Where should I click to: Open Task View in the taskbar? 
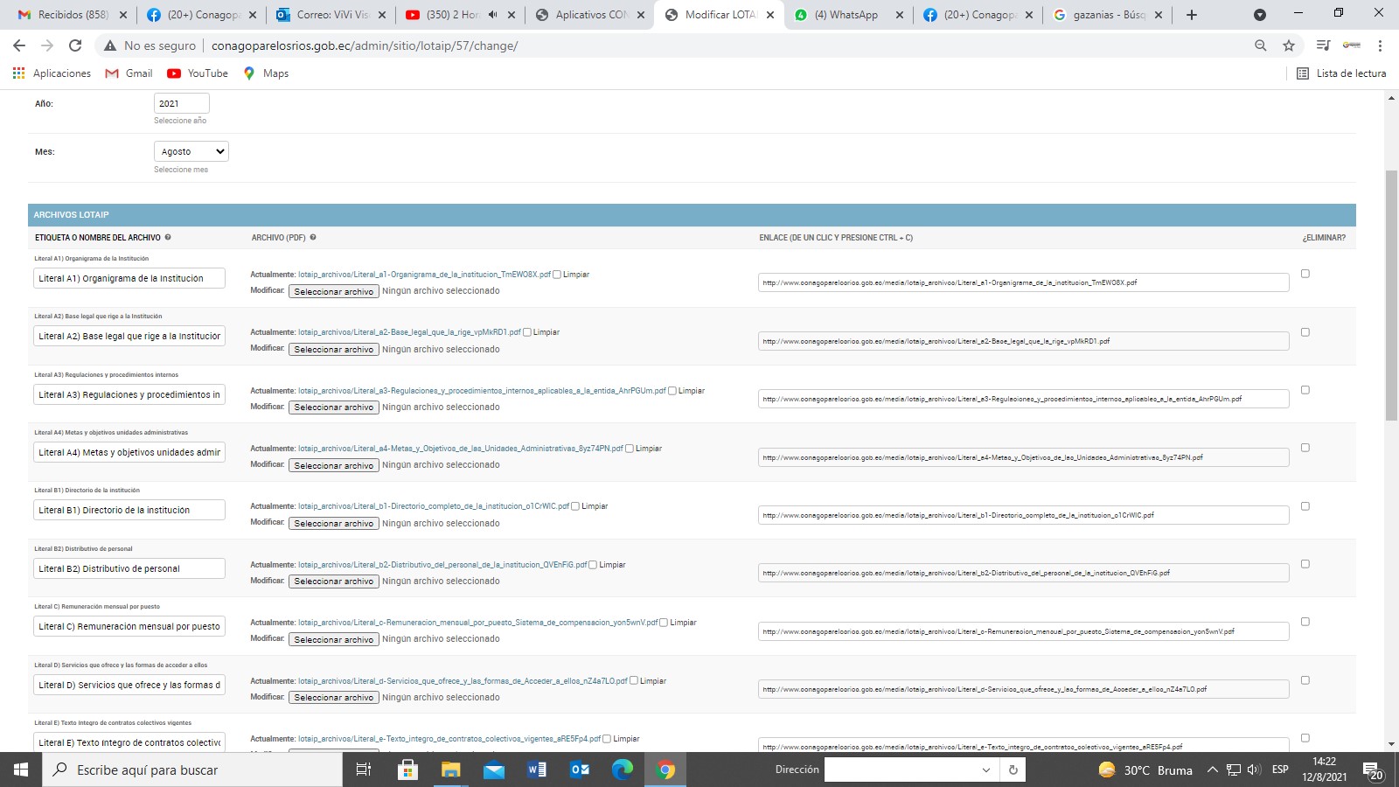click(x=364, y=770)
